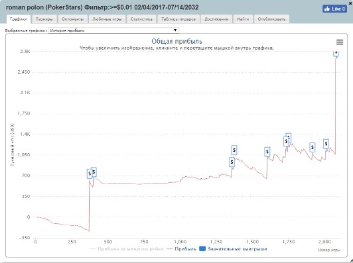The width and height of the screenshot is (353, 263).
Task: Click the 1,050 y-axis label
Action: pos(24,155)
